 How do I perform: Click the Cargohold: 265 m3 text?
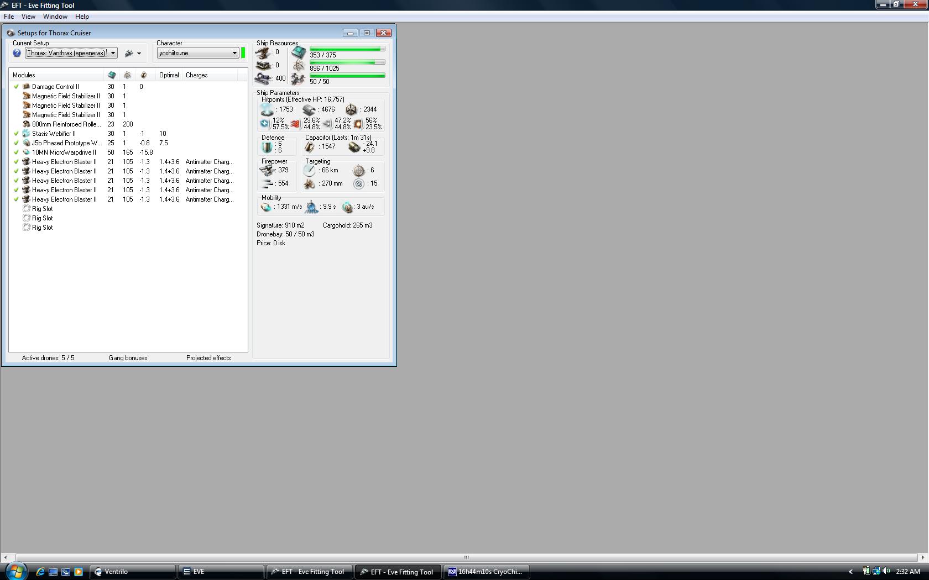point(348,225)
